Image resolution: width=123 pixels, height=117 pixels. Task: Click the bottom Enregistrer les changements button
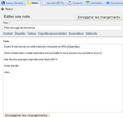[26, 115]
